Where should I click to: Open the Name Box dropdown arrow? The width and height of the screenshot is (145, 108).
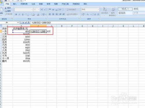point(18,23)
